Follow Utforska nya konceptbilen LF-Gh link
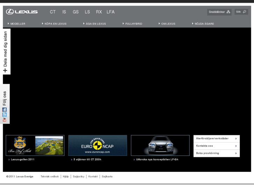Screen dimensions: 254x190 pos(157,159)
